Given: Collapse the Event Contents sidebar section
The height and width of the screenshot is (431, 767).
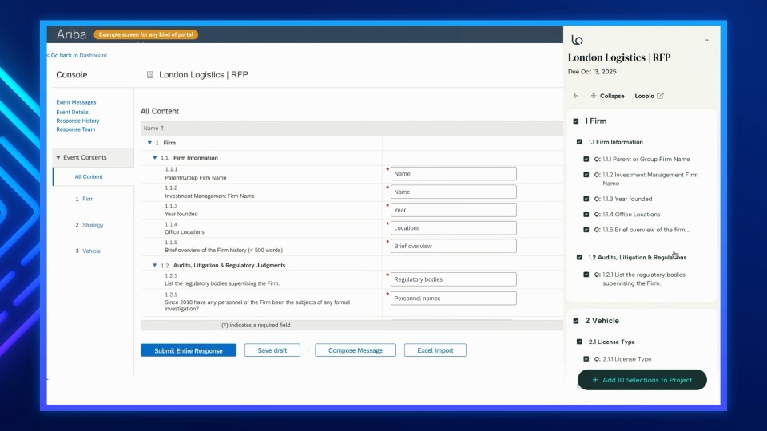Looking at the screenshot, I should 58,158.
